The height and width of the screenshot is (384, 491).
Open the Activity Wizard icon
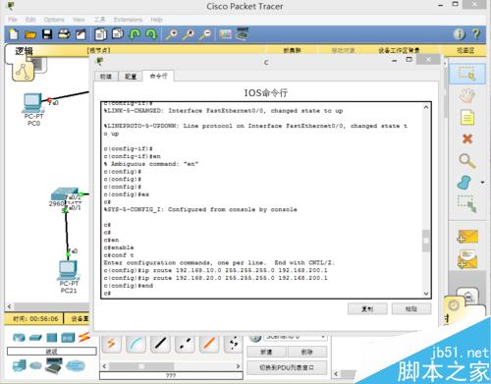click(x=81, y=34)
